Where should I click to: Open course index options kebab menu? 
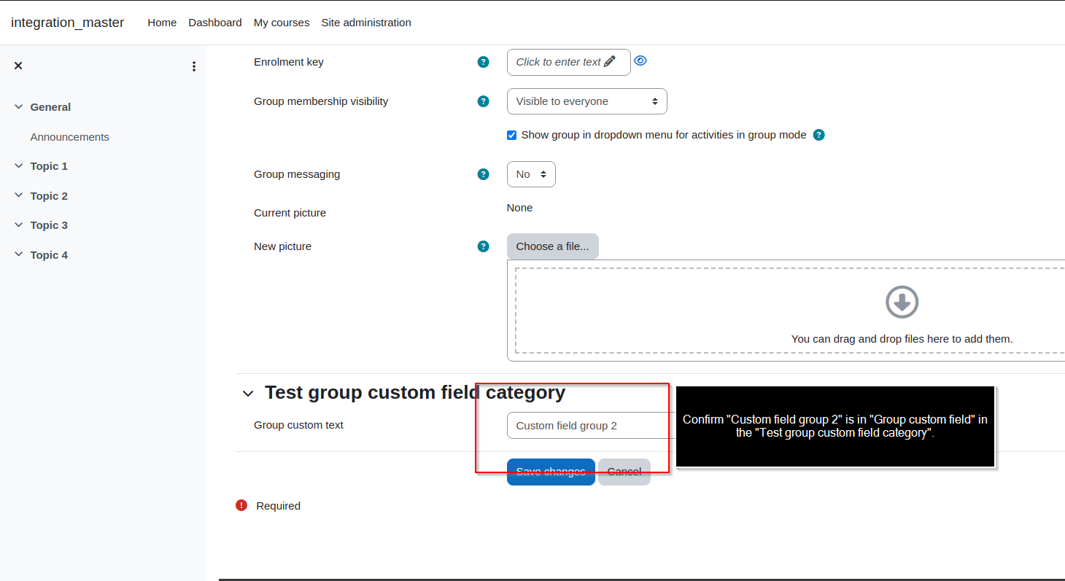tap(194, 66)
